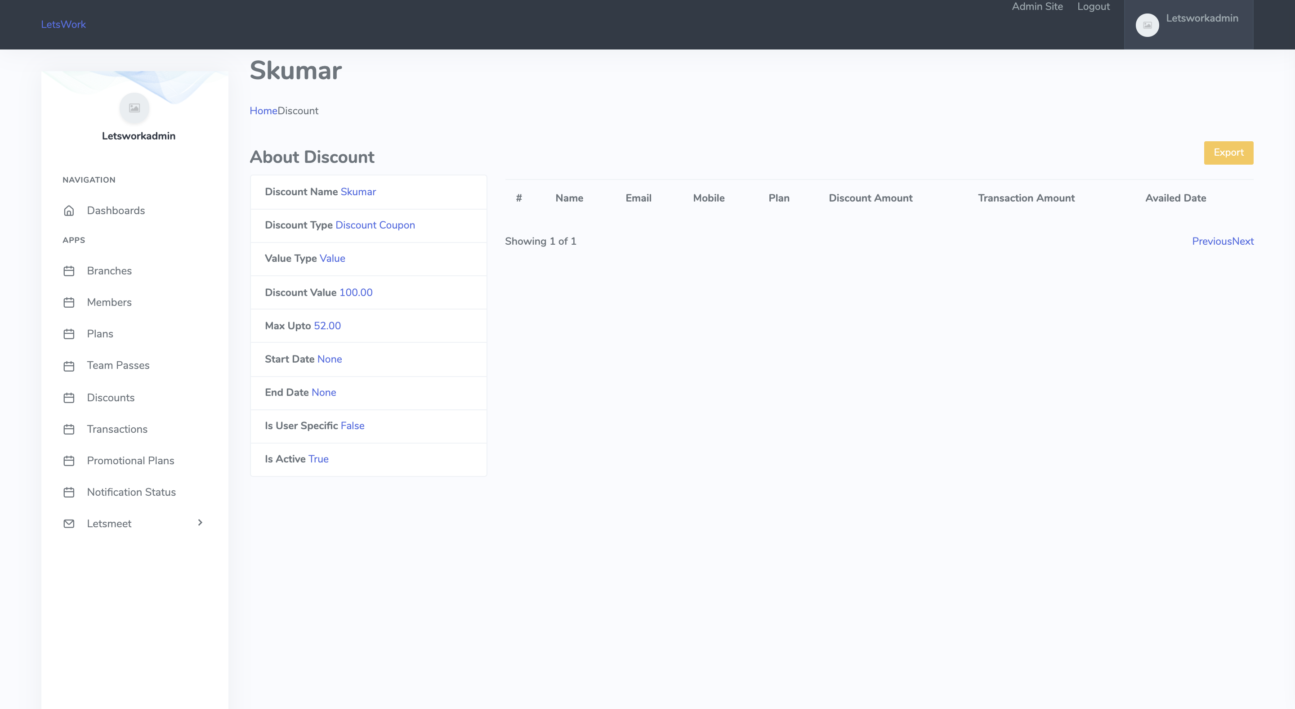The image size is (1295, 709).
Task: Click the LetsWork brand logo link
Action: [x=63, y=25]
